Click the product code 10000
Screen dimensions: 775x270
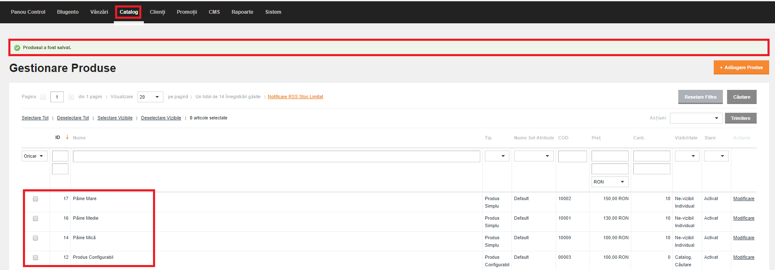565,238
